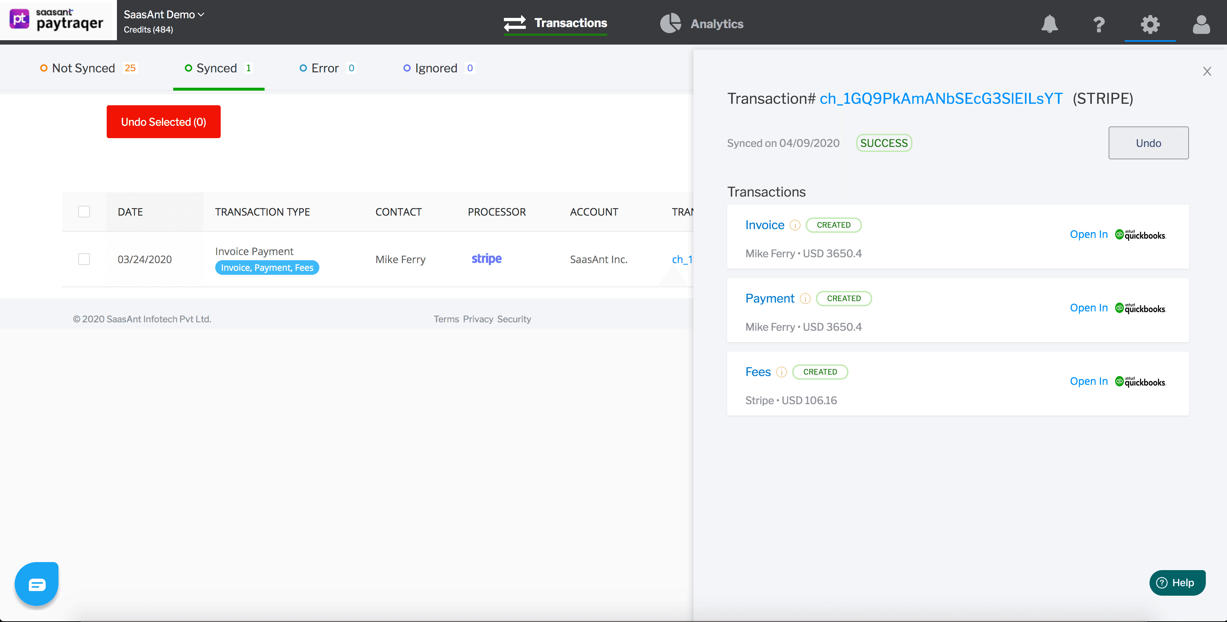
Task: Click the SaasAnt Inc. account cell
Action: coord(598,259)
